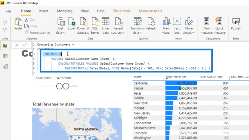Open Power BI datasets source
Viewport: 249px width, 140px height.
(x=83, y=26)
